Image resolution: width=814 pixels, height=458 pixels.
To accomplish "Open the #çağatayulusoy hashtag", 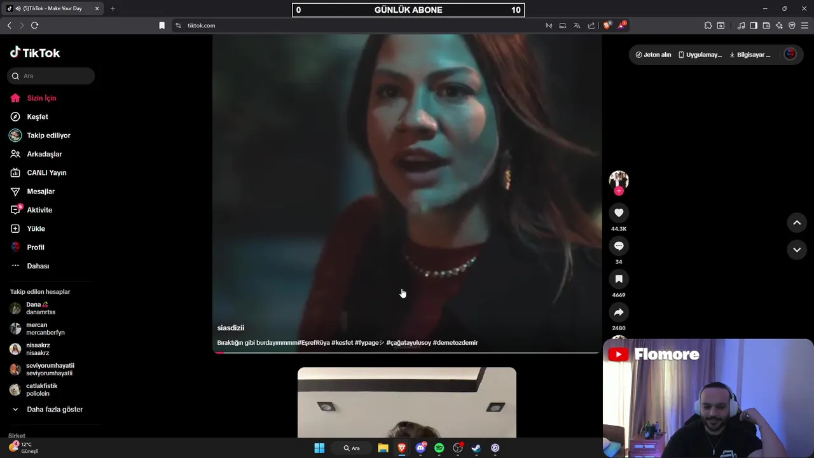I will pyautogui.click(x=408, y=342).
